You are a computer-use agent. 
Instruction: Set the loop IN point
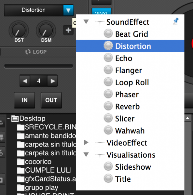25,100
